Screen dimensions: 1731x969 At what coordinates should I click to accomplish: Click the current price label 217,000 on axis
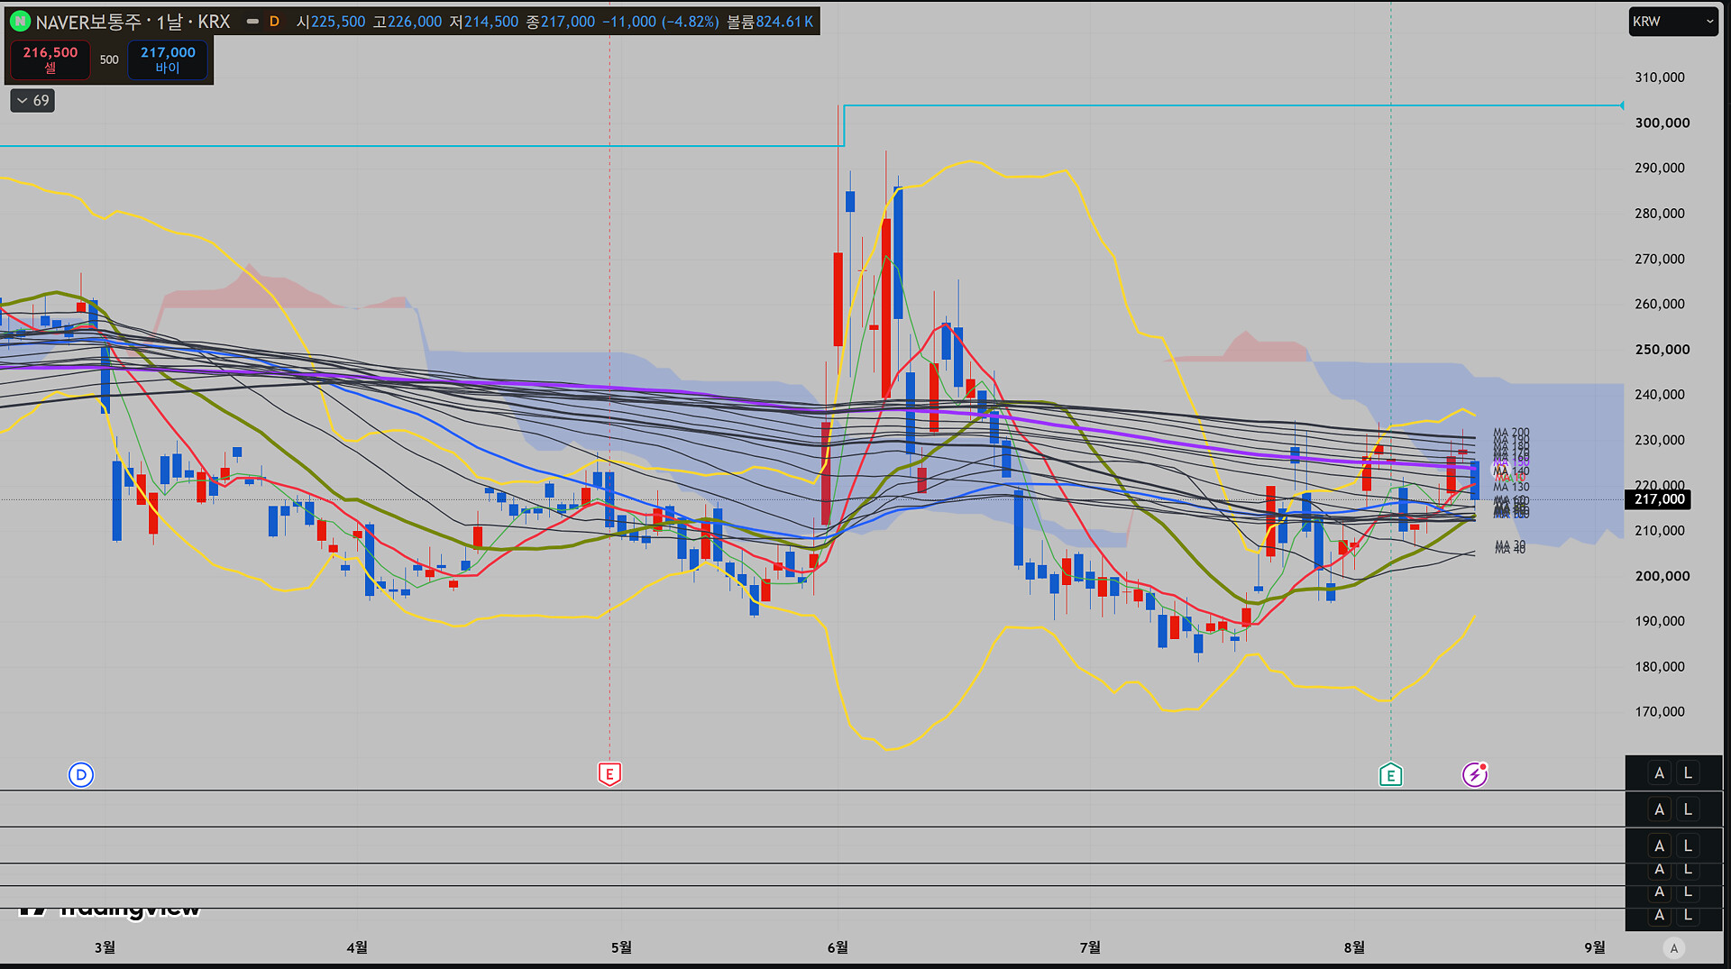tap(1659, 499)
